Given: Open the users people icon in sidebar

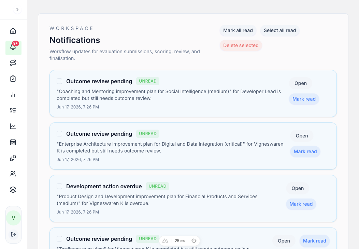Looking at the screenshot, I should pos(13,174).
